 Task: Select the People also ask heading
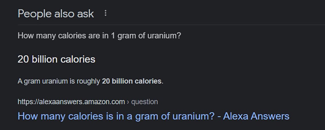coord(56,14)
